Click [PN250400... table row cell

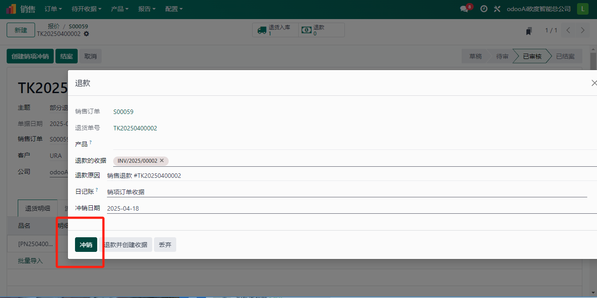pyautogui.click(x=36, y=244)
